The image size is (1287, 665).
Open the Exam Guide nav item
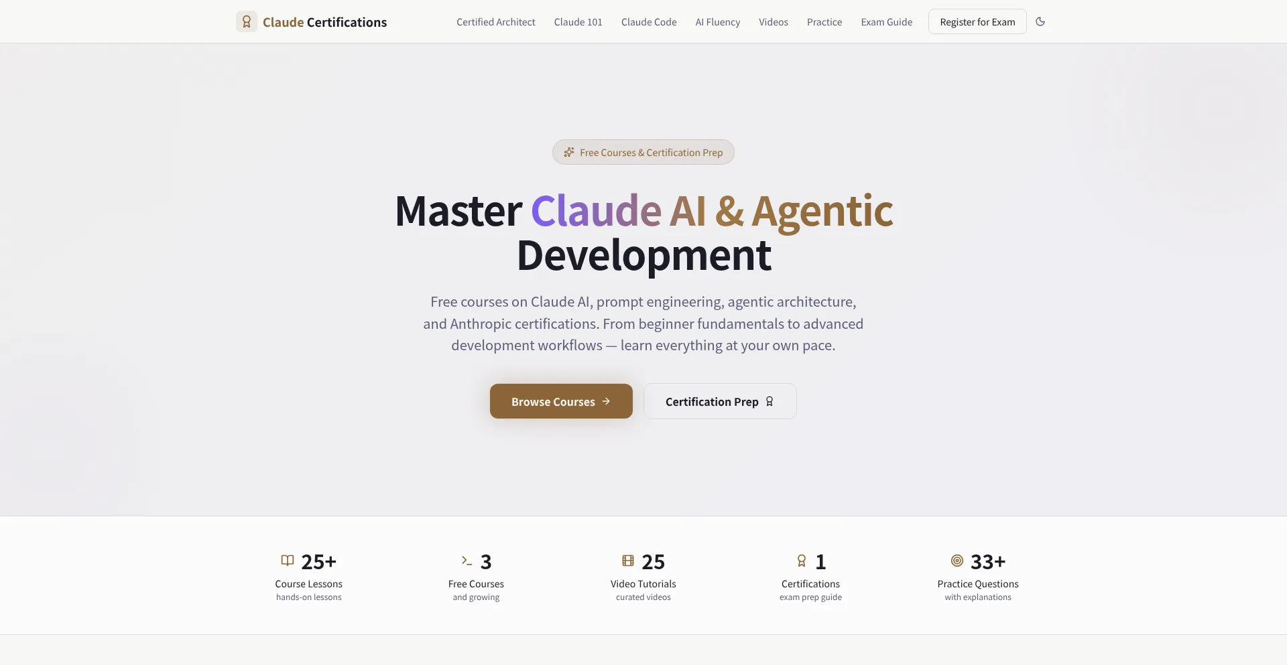pyautogui.click(x=887, y=22)
